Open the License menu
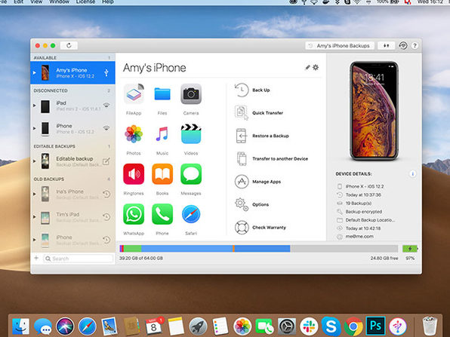Image resolution: width=450 pixels, height=337 pixels. coord(85,2)
